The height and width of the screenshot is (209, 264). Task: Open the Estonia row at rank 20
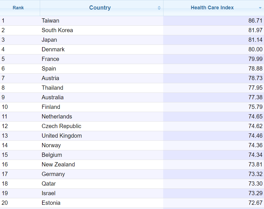[x=51, y=203]
